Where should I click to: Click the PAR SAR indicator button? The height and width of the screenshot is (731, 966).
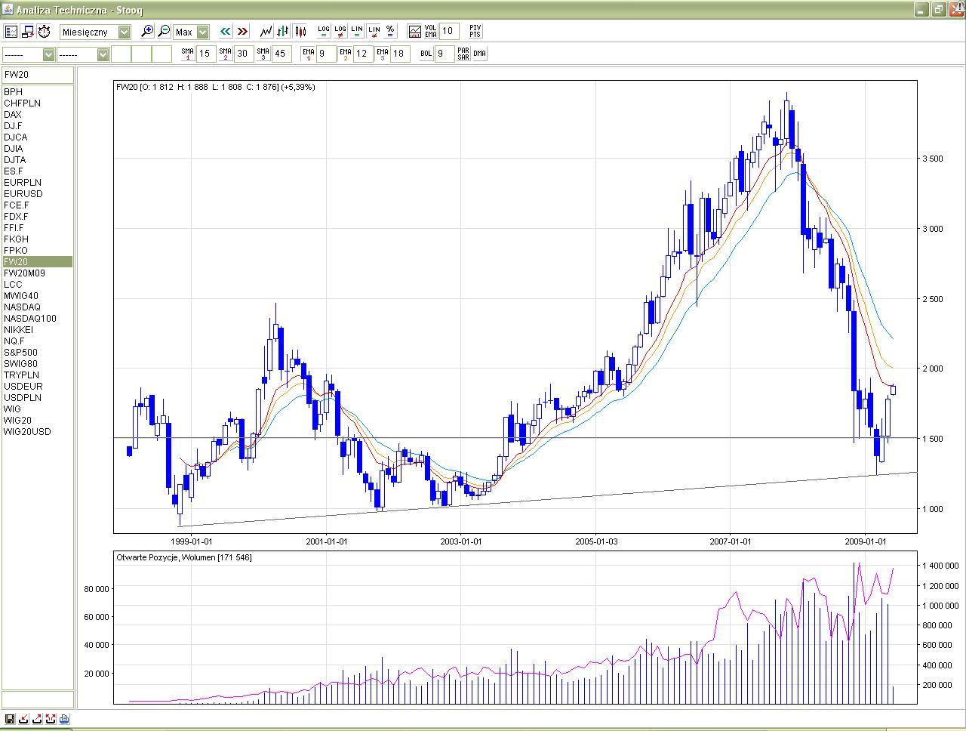coord(463,54)
